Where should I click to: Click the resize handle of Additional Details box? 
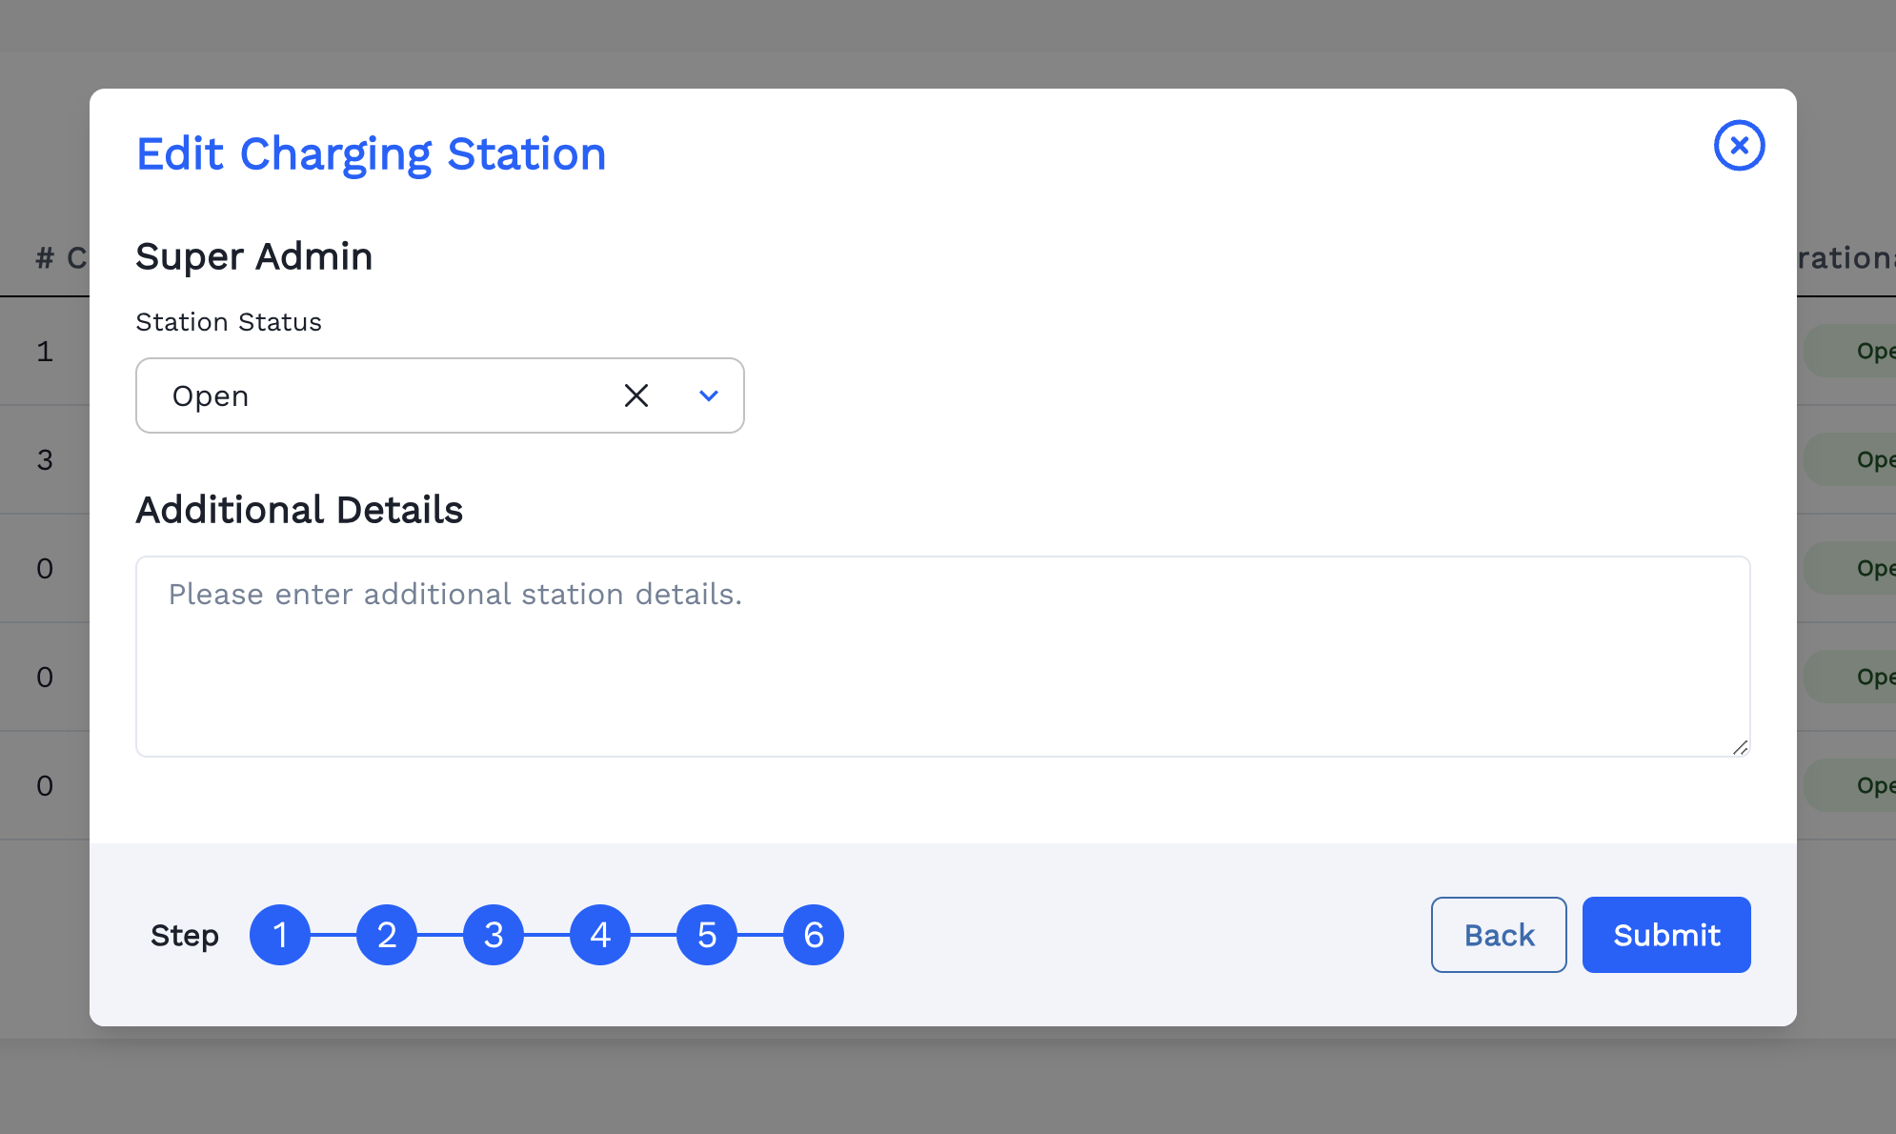1741,749
